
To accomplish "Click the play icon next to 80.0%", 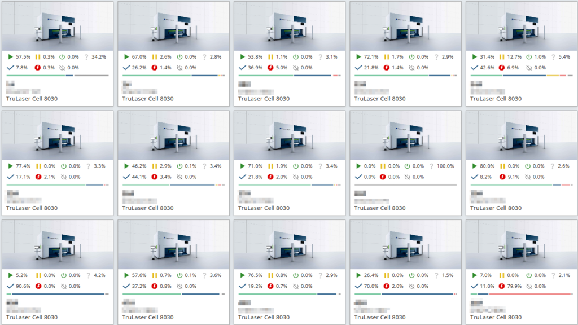I will click(474, 166).
